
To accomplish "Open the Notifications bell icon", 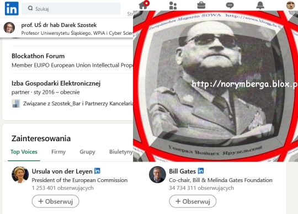I will (260, 6).
